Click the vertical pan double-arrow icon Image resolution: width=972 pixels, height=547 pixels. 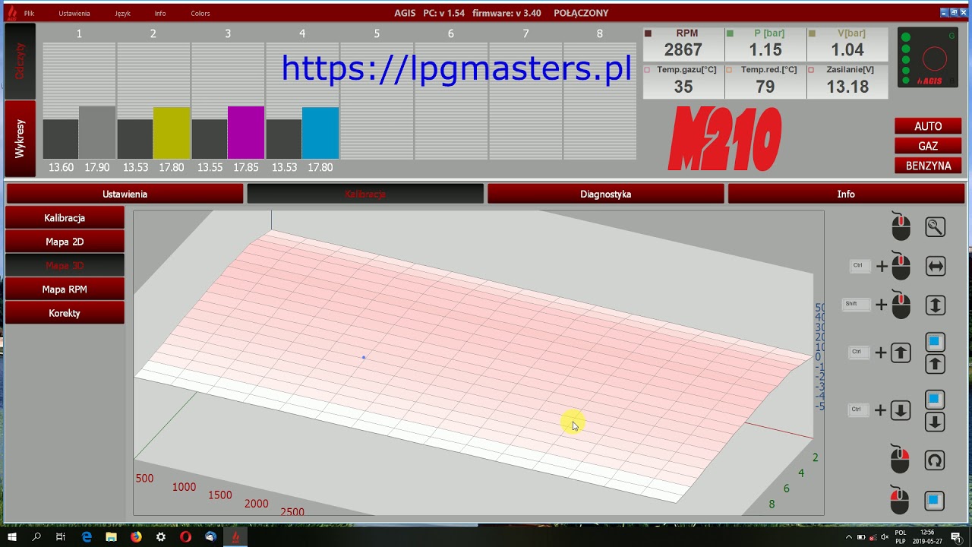pyautogui.click(x=935, y=305)
